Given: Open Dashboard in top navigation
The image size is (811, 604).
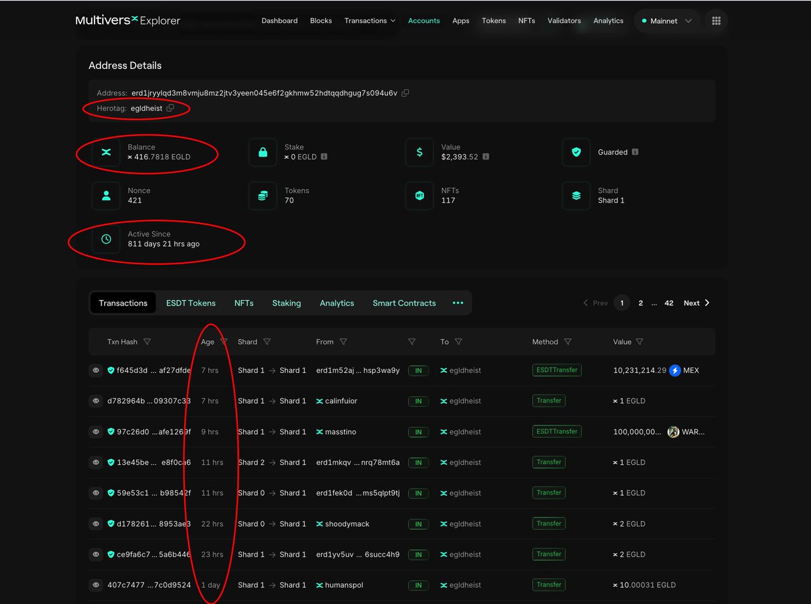Looking at the screenshot, I should click(x=280, y=21).
